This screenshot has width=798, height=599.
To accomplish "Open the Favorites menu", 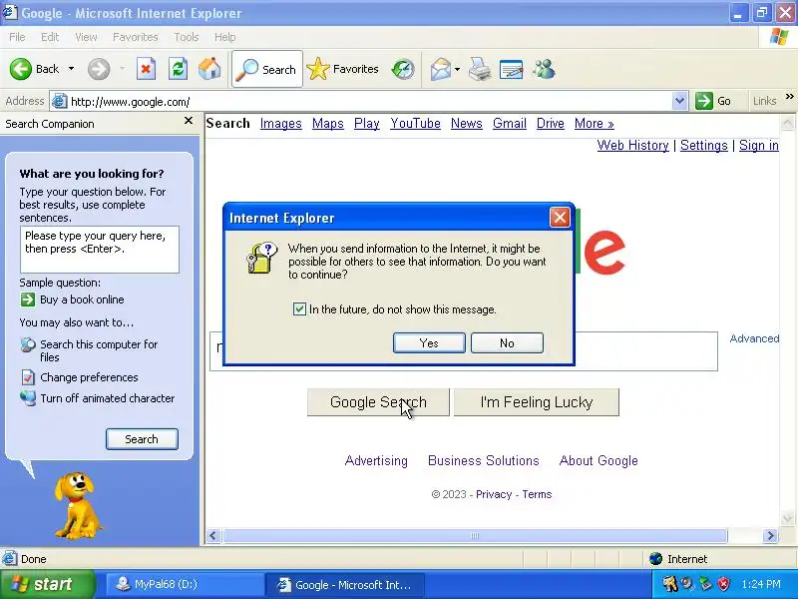I will (x=136, y=37).
